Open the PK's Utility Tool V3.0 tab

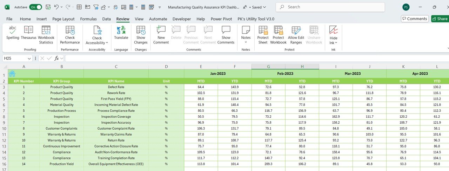tap(256, 19)
